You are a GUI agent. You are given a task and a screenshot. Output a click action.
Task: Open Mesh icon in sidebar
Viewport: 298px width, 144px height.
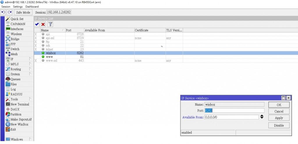(8, 54)
